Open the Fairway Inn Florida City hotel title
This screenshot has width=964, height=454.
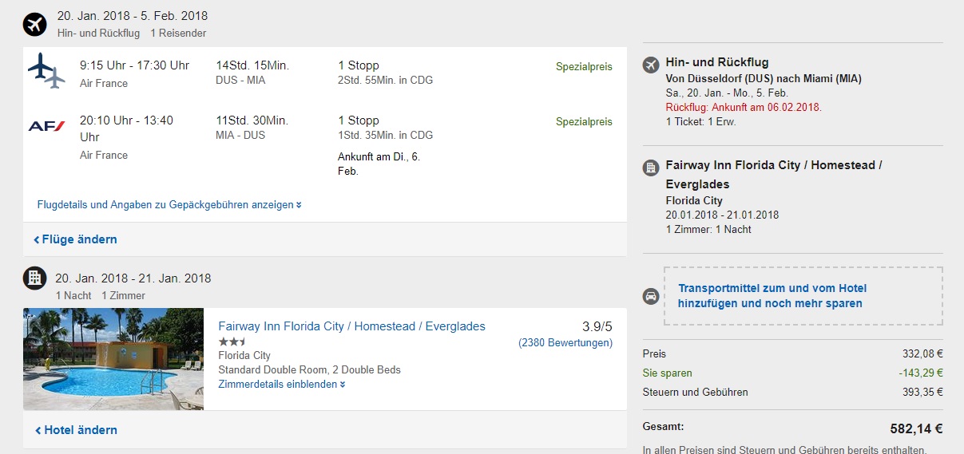tap(351, 326)
